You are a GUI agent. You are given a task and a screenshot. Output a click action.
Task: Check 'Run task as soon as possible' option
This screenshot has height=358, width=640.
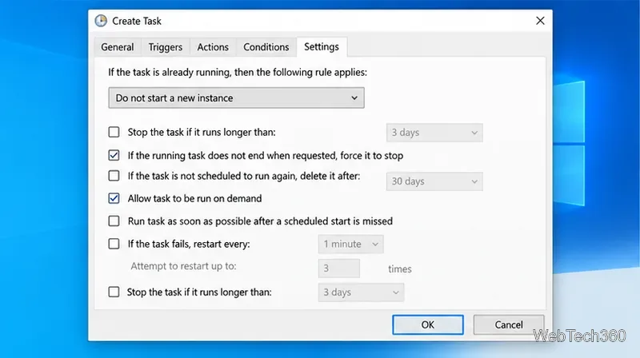point(114,221)
